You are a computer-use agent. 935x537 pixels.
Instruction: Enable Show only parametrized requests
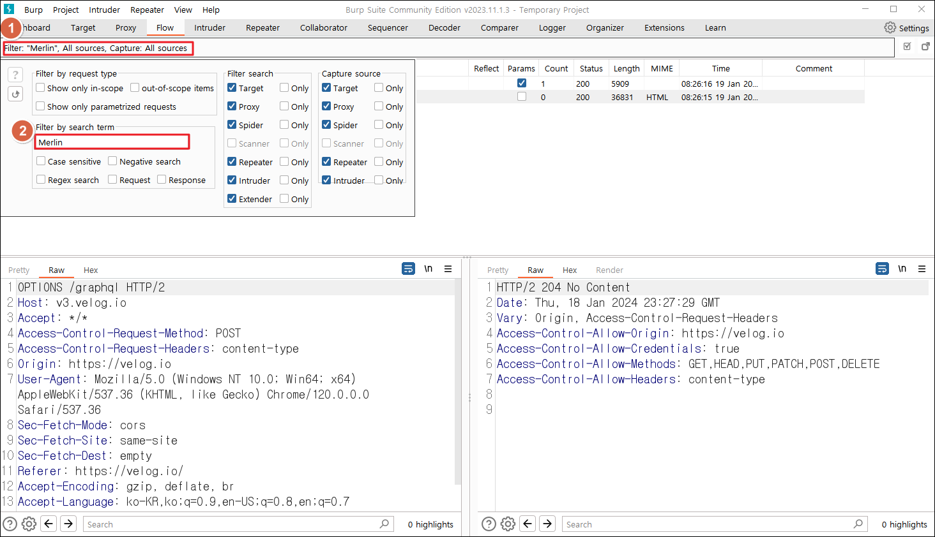40,106
